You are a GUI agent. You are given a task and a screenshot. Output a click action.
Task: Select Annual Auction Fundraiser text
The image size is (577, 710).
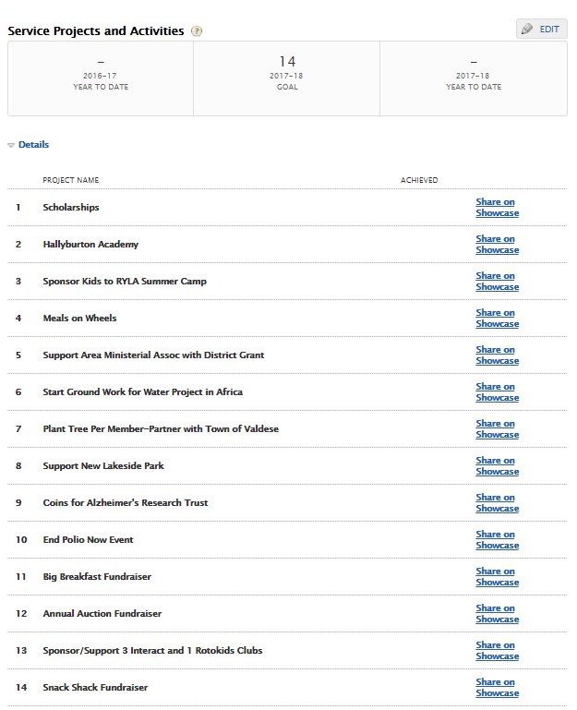[102, 613]
